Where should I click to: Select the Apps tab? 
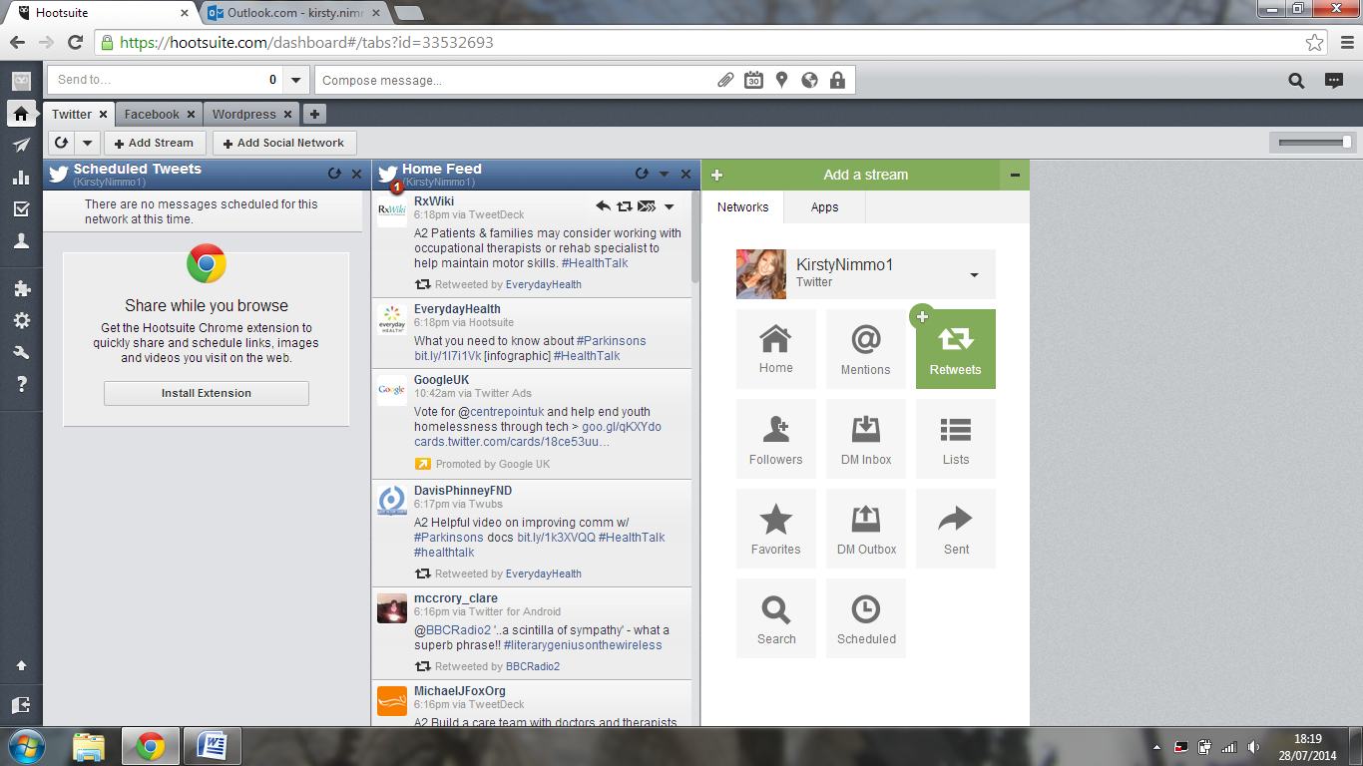point(825,207)
